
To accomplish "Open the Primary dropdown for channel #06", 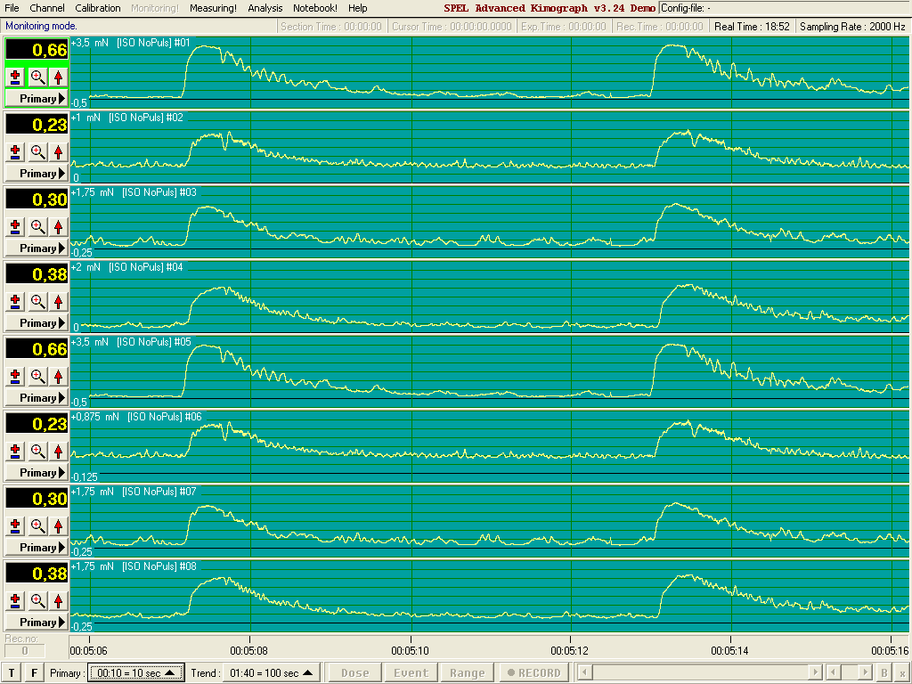I will point(37,472).
